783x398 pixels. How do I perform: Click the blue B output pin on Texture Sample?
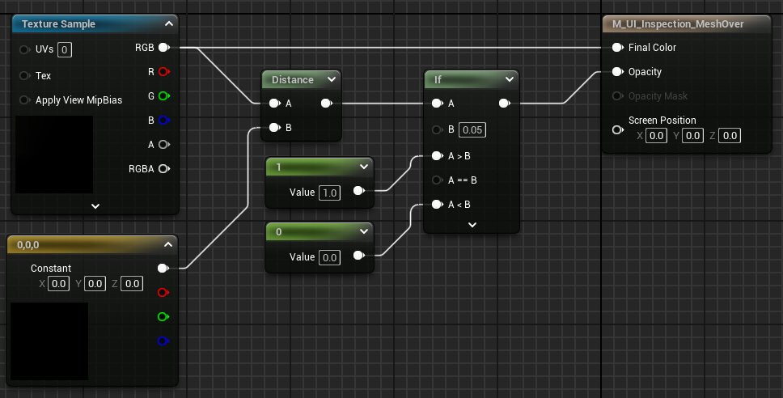coord(164,121)
